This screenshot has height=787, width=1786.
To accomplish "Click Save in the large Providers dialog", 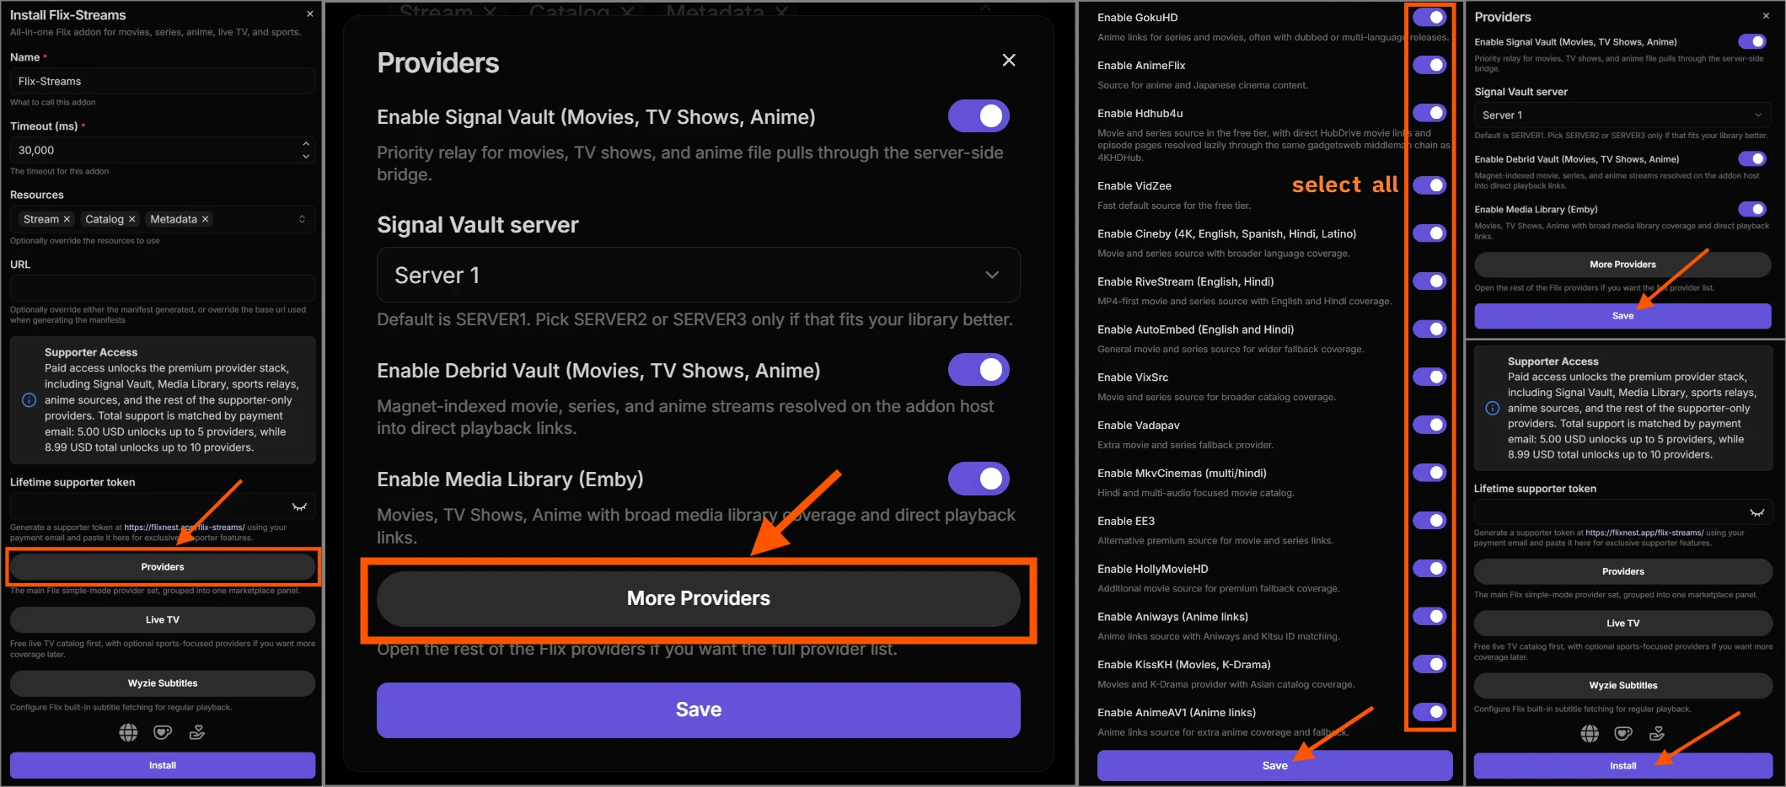I will pos(698,709).
